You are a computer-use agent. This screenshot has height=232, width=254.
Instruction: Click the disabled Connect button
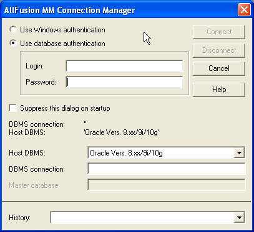(219, 32)
